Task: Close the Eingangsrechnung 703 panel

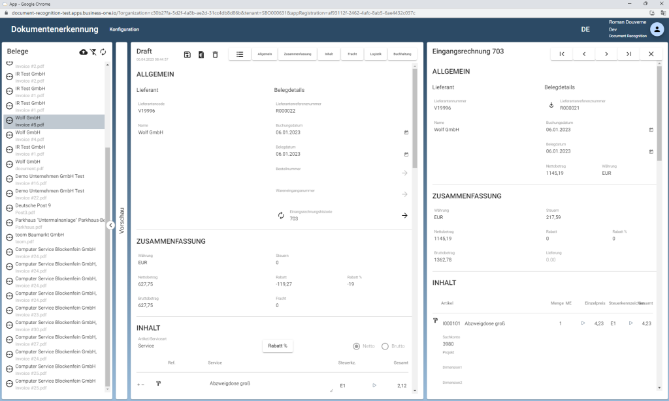Action: pyautogui.click(x=651, y=54)
